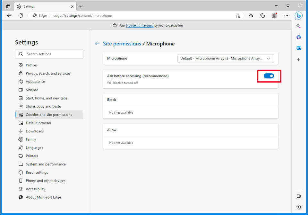Toggle Ask before accessing switch off
This screenshot has height=215, width=308.
click(x=269, y=76)
